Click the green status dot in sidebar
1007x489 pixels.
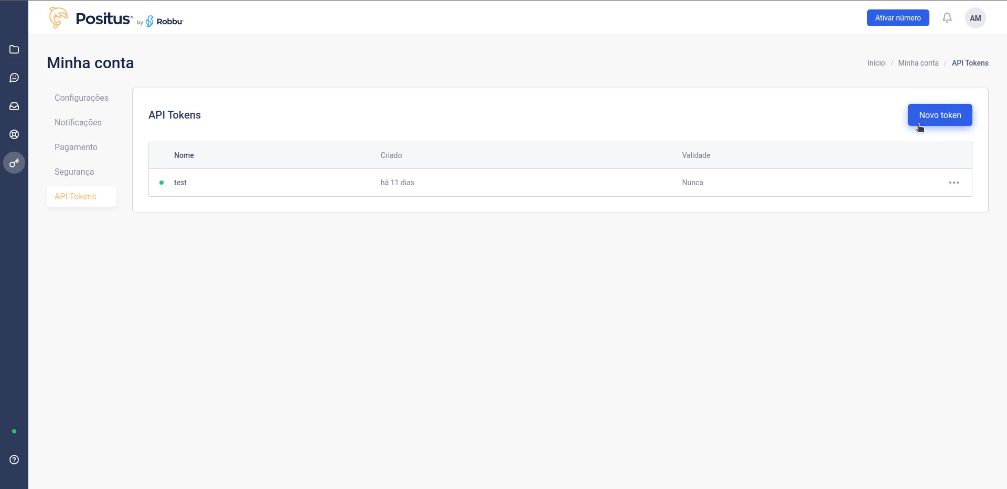pos(14,431)
